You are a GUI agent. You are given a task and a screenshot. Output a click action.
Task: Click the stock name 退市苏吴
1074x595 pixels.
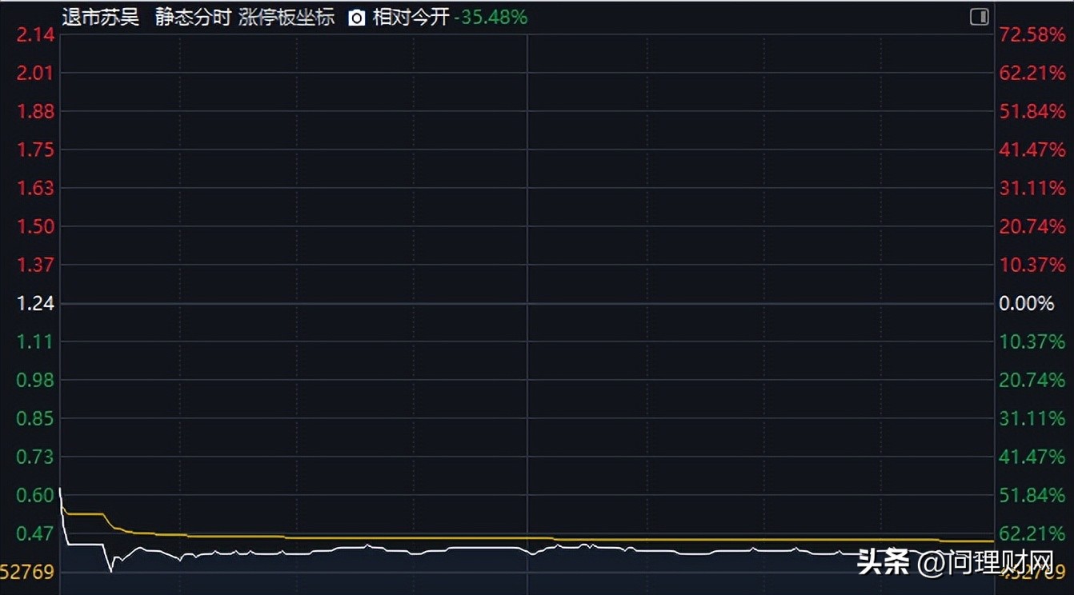(x=101, y=18)
